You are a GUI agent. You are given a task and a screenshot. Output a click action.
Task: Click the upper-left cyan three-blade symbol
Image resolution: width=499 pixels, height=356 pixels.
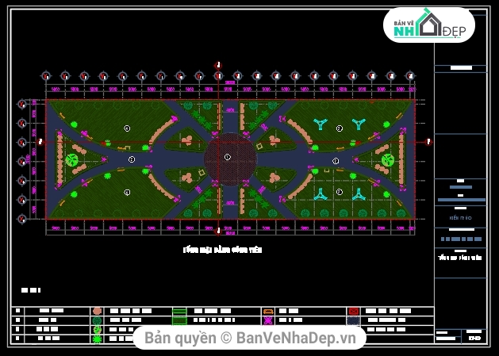point(320,124)
